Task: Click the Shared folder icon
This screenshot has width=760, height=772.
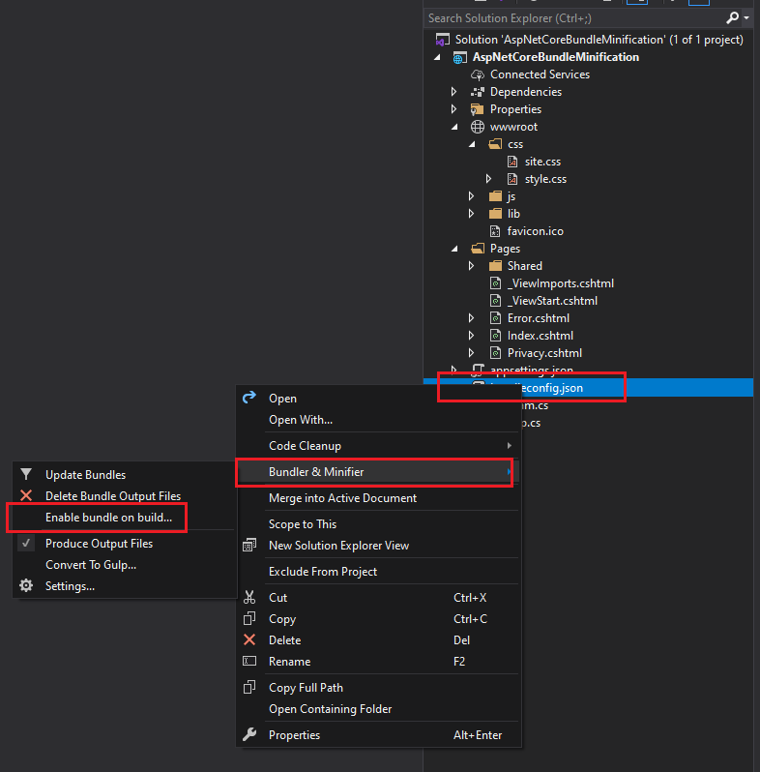Action: (495, 266)
